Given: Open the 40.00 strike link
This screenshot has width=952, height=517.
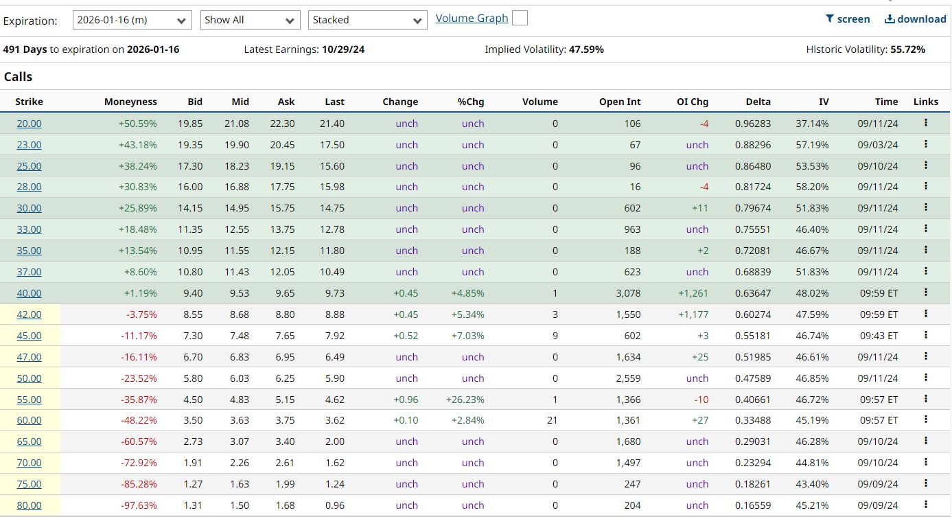Looking at the screenshot, I should click(x=29, y=293).
